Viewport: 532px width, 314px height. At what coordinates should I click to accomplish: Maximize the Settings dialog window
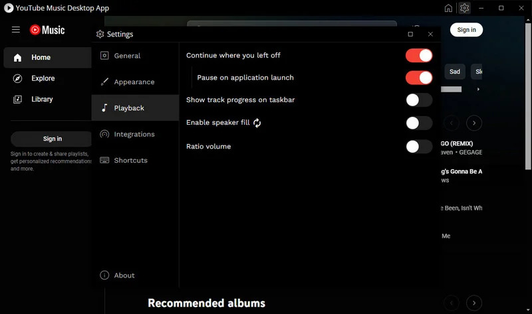[x=410, y=34]
